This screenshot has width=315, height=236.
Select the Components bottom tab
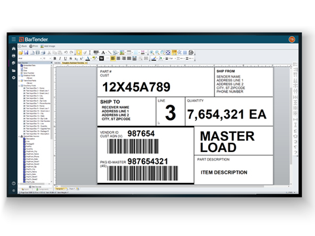point(42,189)
